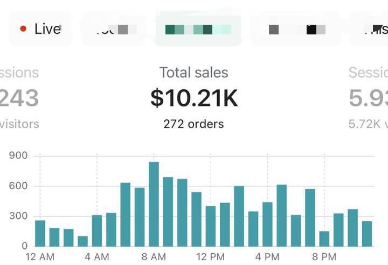Image resolution: width=388 pixels, height=265 pixels.
Task: Tap the red Live indicator dot
Action: click(23, 29)
